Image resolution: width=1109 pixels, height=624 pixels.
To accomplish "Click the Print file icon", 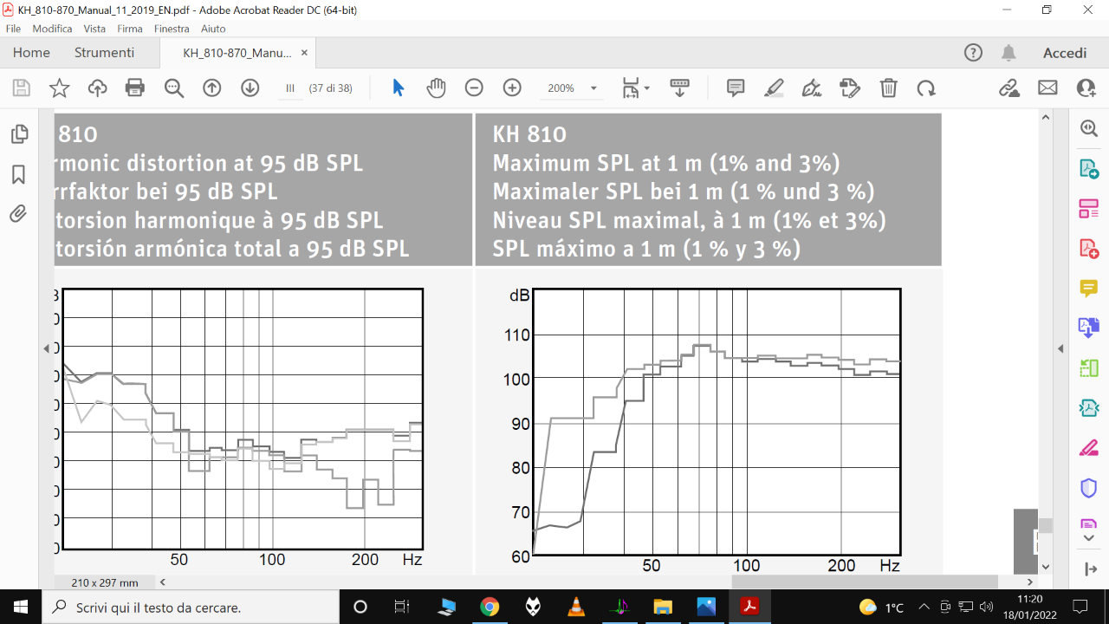I will (x=135, y=88).
